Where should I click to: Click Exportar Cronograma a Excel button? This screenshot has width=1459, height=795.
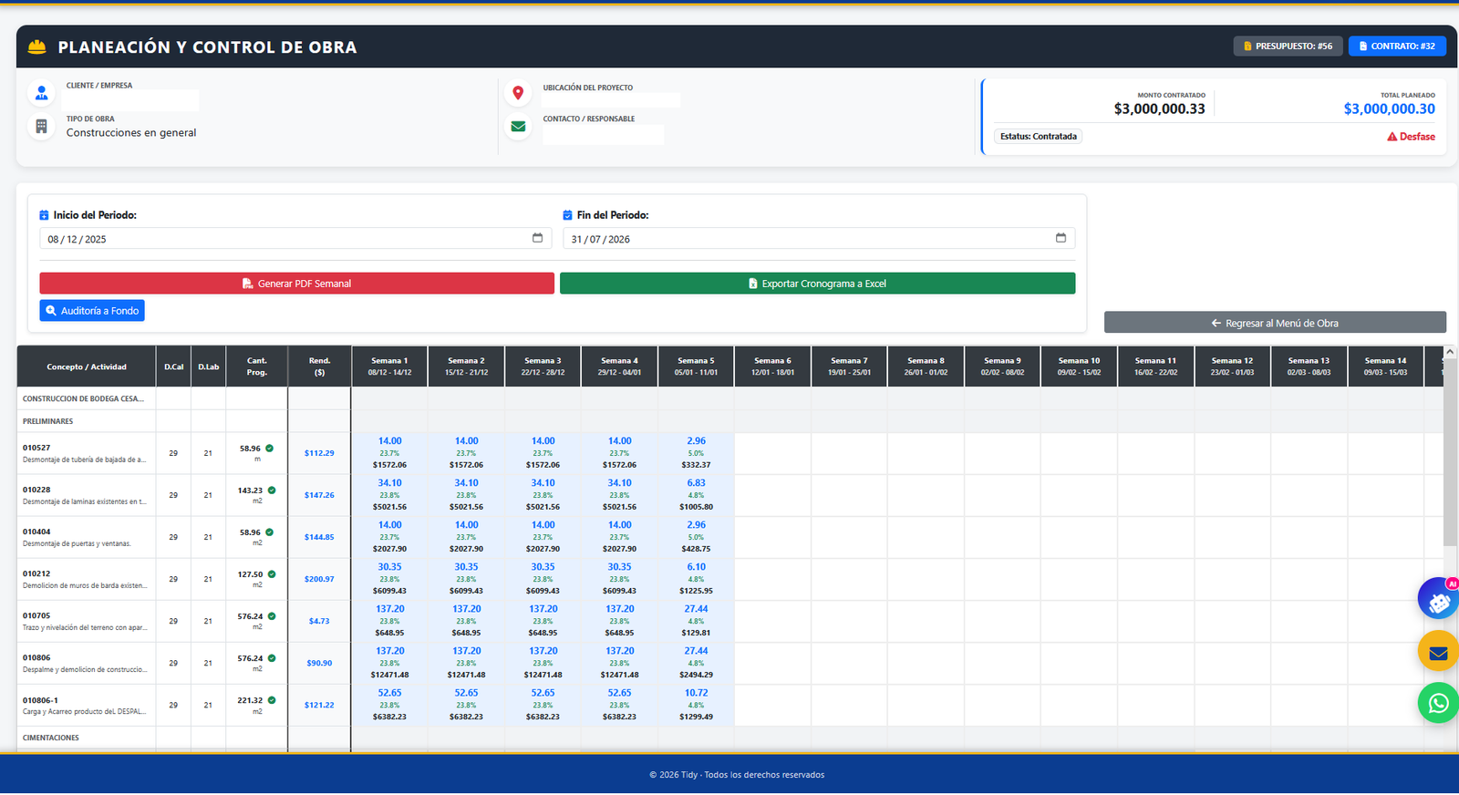tap(817, 284)
